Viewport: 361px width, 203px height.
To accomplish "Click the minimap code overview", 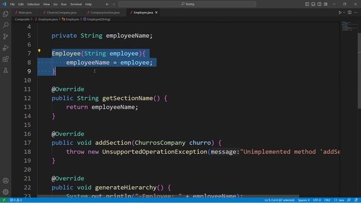I will click(349, 26).
